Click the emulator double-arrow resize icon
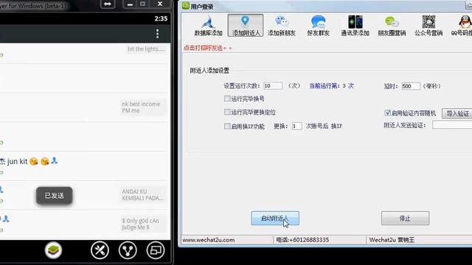472x265 pixels. click(x=108, y=4)
